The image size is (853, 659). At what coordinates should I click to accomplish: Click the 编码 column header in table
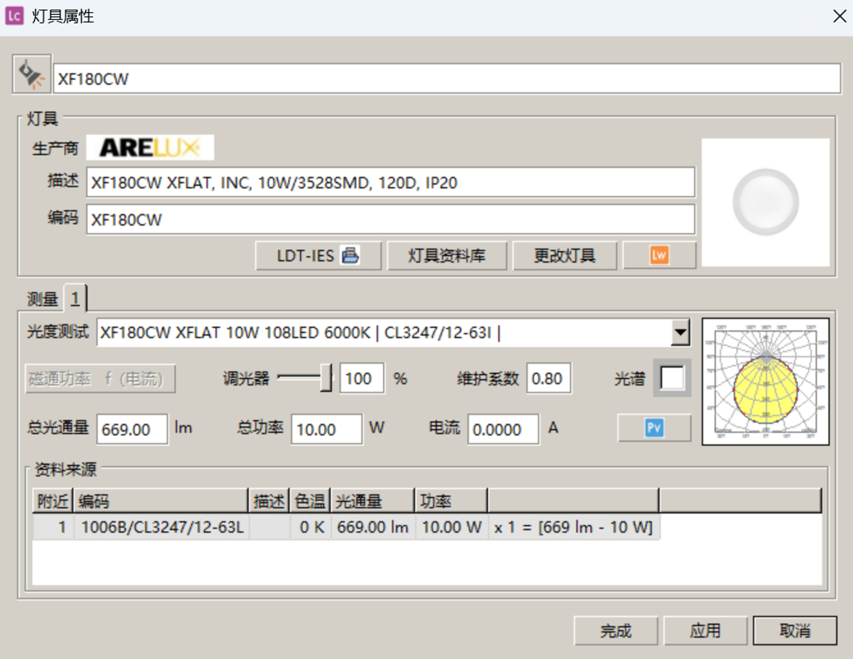160,501
